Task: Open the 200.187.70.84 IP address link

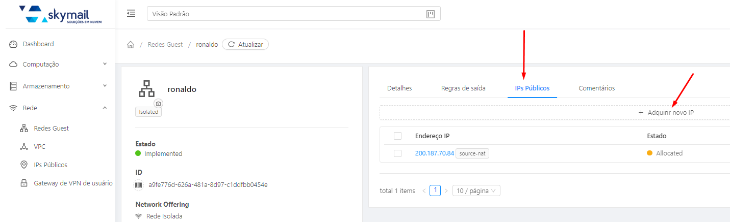Action: click(434, 153)
